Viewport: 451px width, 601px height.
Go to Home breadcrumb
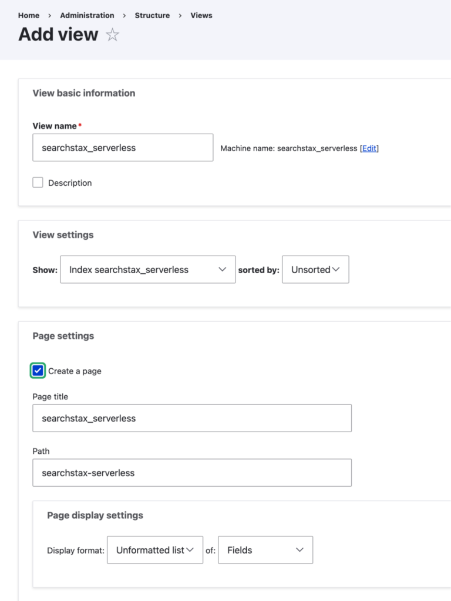tap(29, 15)
